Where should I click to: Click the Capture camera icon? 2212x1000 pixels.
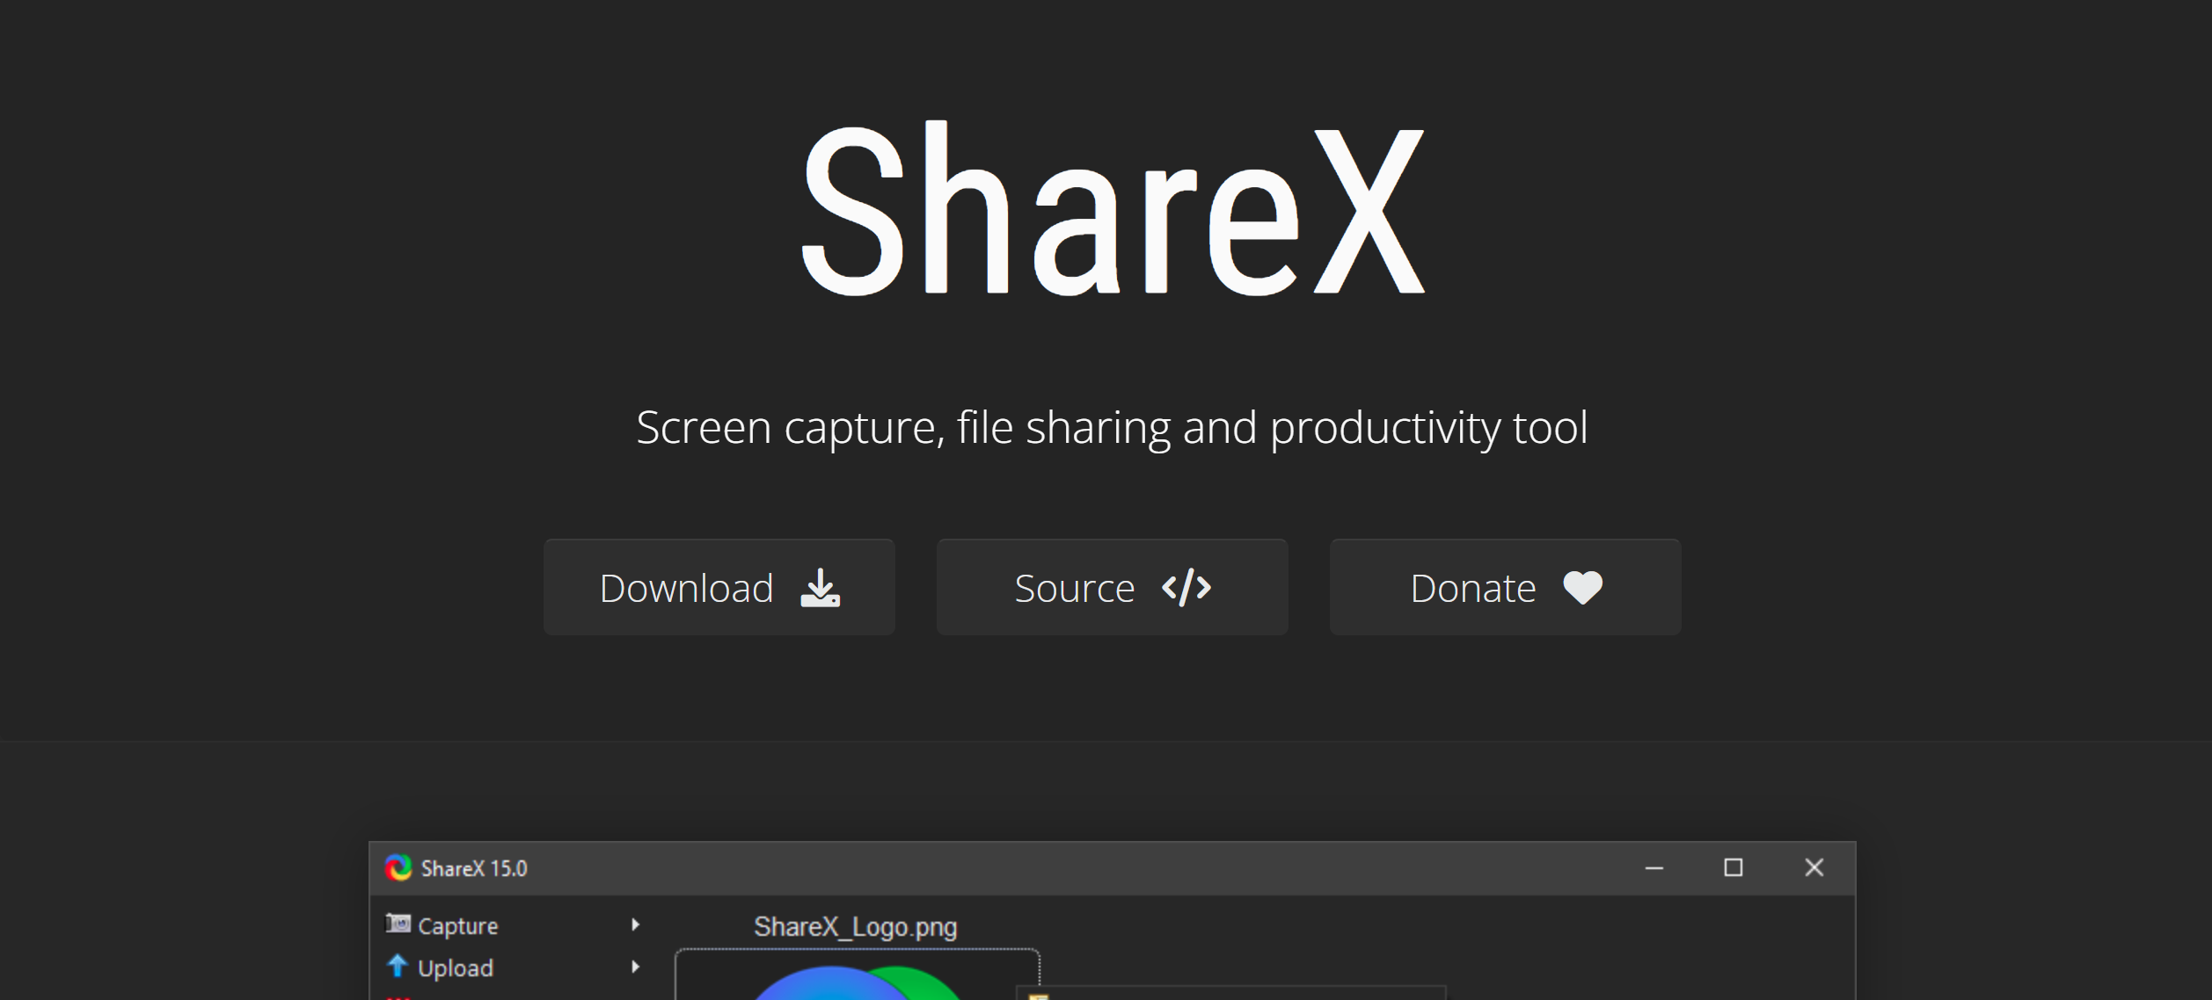398,924
